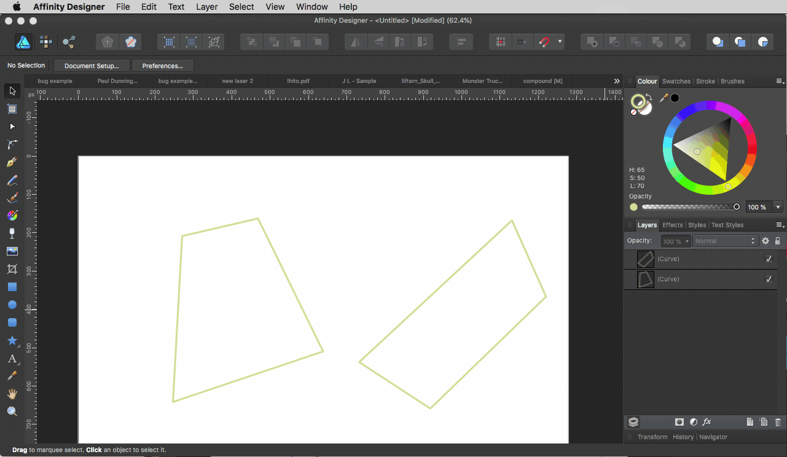Activate the Zoom magnifier tool
787x457 pixels.
[x=12, y=412]
